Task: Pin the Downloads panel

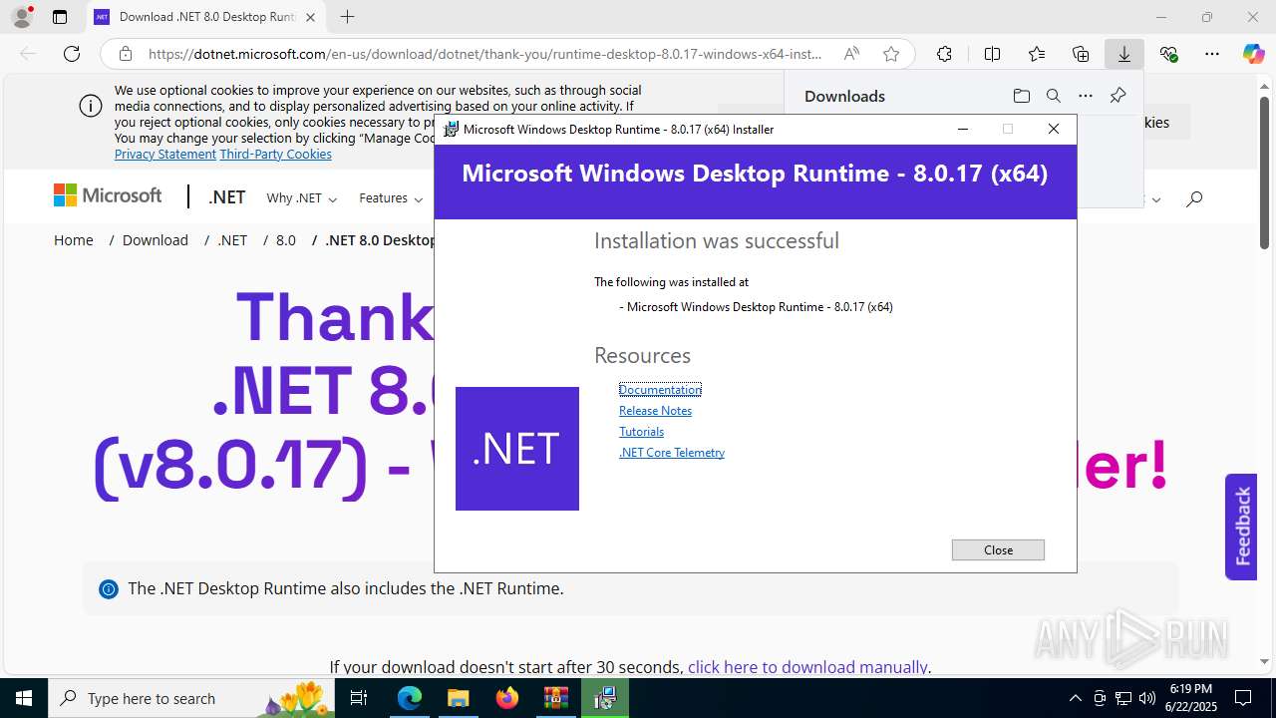Action: click(x=1117, y=96)
